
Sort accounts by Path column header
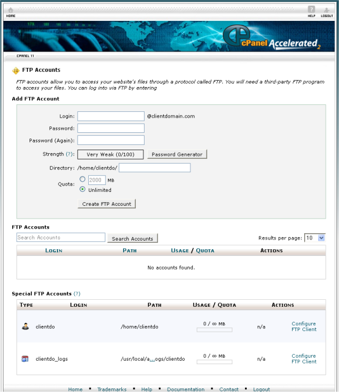pyautogui.click(x=129, y=251)
